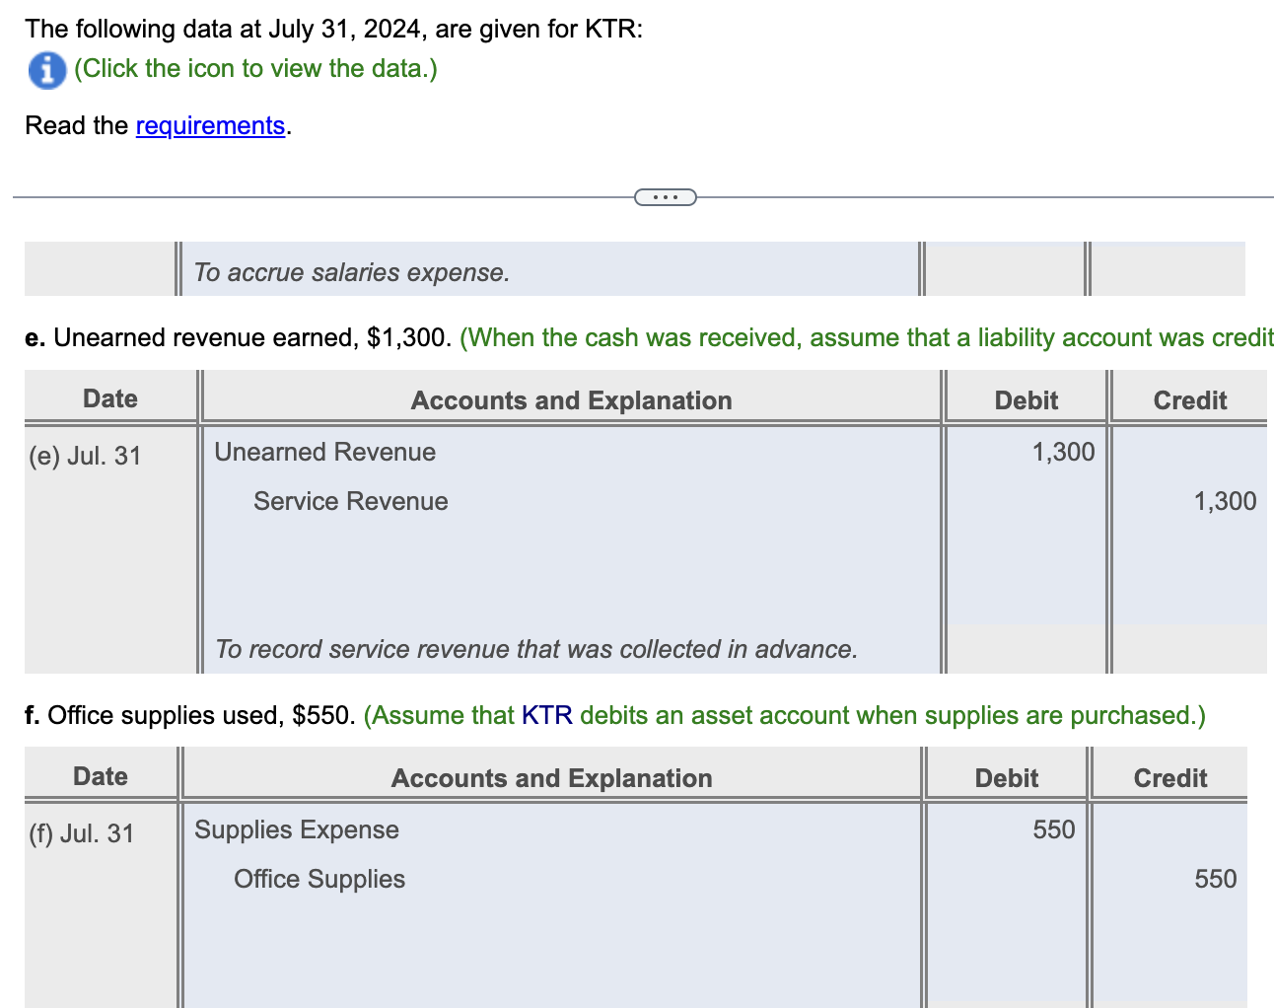Click 'The following data at July 31, 2024' heading
This screenshot has height=1008, width=1274.
334,29
